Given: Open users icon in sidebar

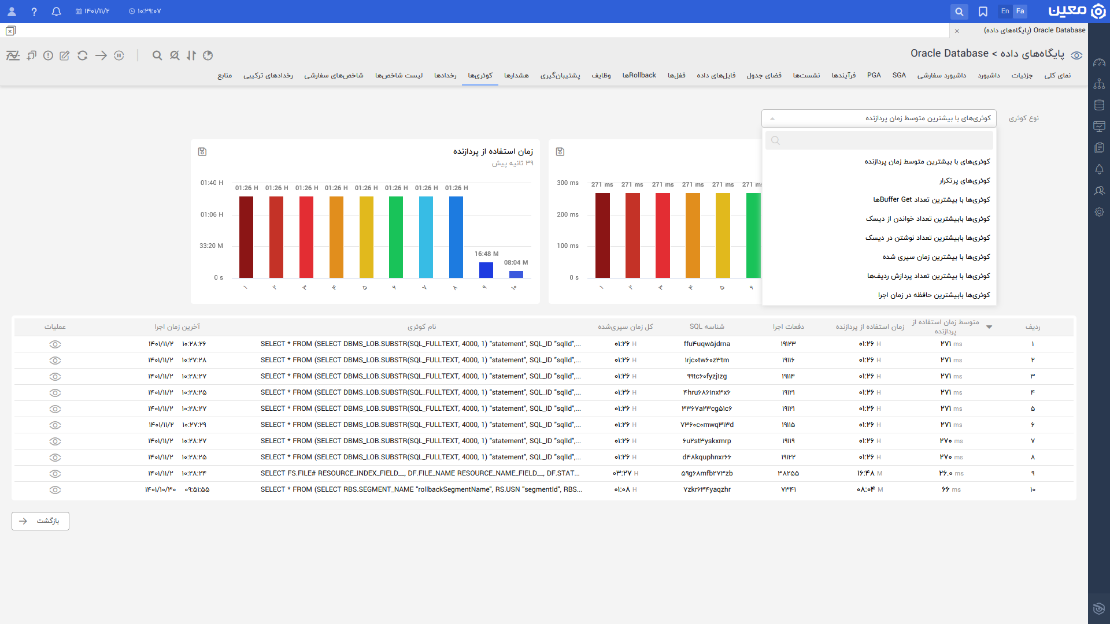Looking at the screenshot, I should 1099,191.
